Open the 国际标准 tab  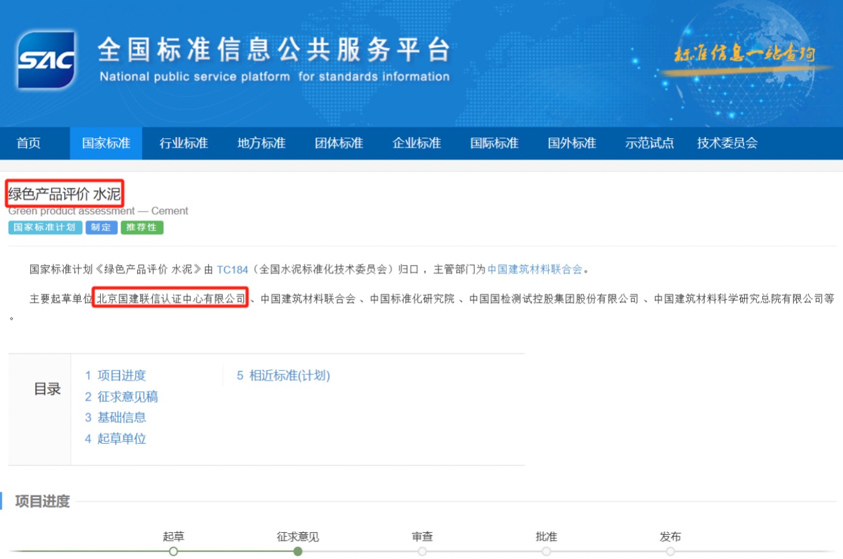click(494, 143)
